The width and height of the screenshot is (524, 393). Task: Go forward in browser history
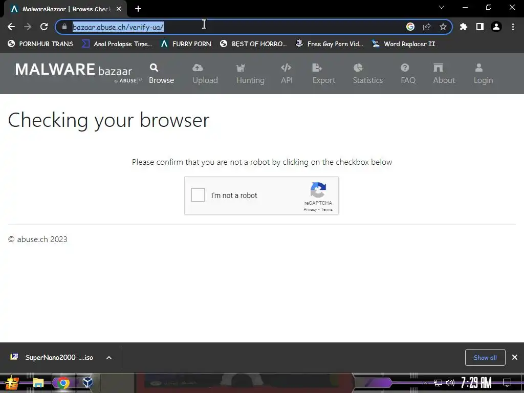(28, 27)
